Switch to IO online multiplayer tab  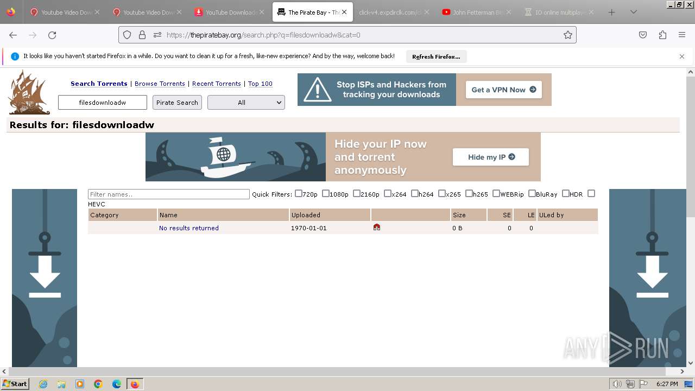(x=559, y=12)
